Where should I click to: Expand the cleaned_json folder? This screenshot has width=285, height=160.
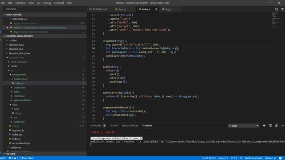(16, 49)
